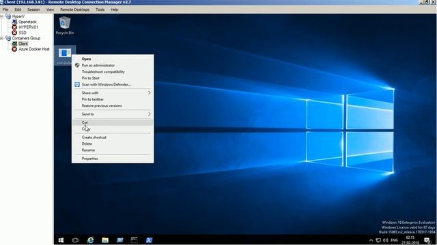
Task: Open the File menu
Action: pos(5,10)
